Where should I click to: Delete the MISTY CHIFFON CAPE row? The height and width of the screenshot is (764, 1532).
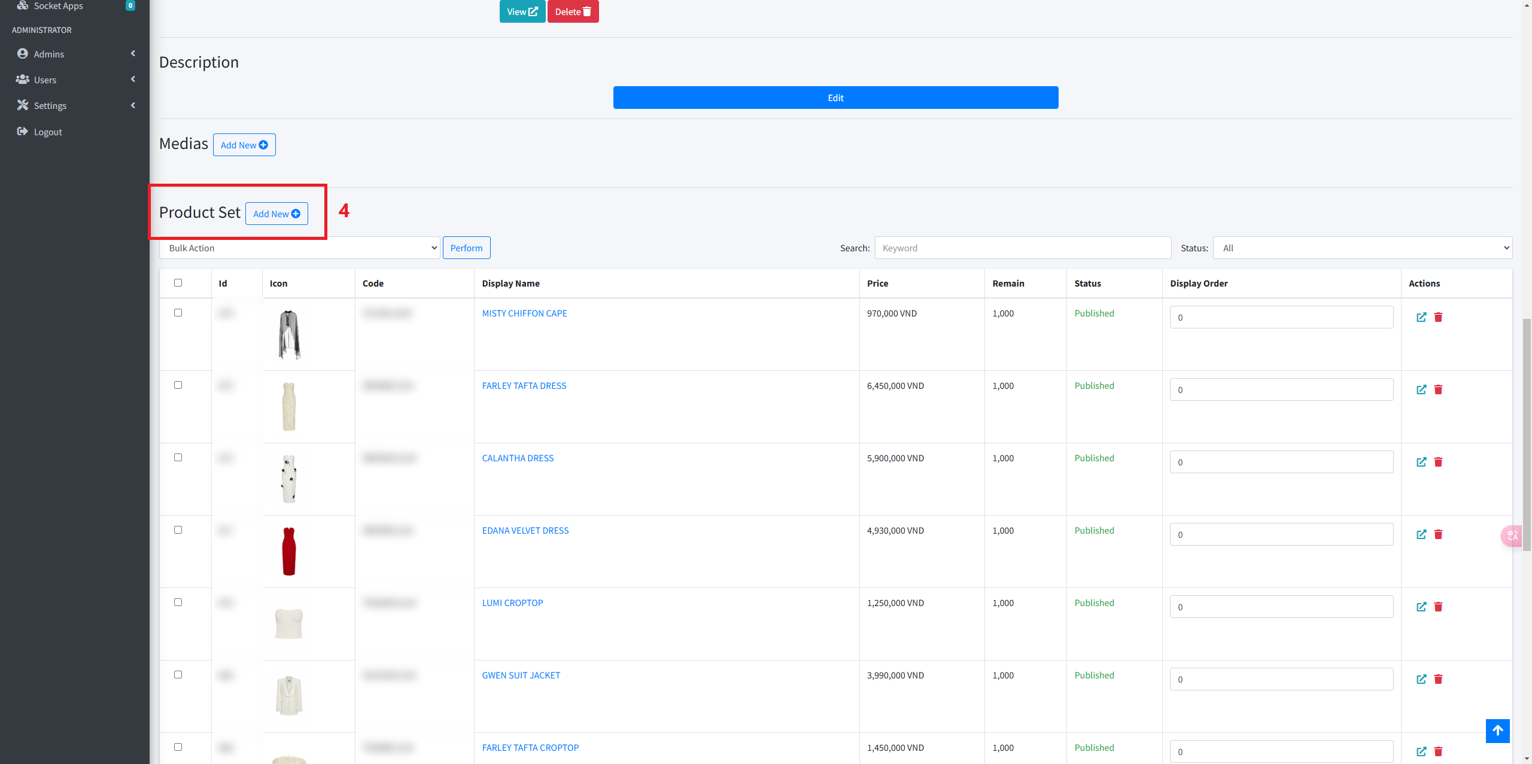pyautogui.click(x=1438, y=317)
